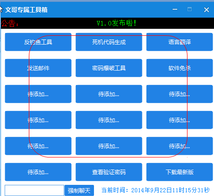Select the 密码爆破工具 button
Viewport: 214px width, 196px height.
click(x=109, y=68)
